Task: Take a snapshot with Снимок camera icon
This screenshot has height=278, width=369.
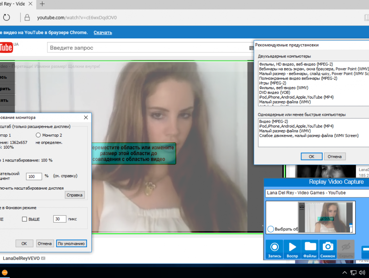Action: (328, 250)
